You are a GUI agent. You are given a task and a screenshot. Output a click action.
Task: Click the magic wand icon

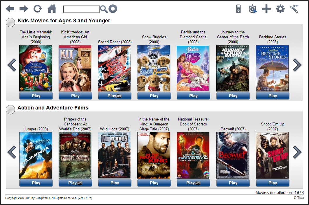click(294, 9)
